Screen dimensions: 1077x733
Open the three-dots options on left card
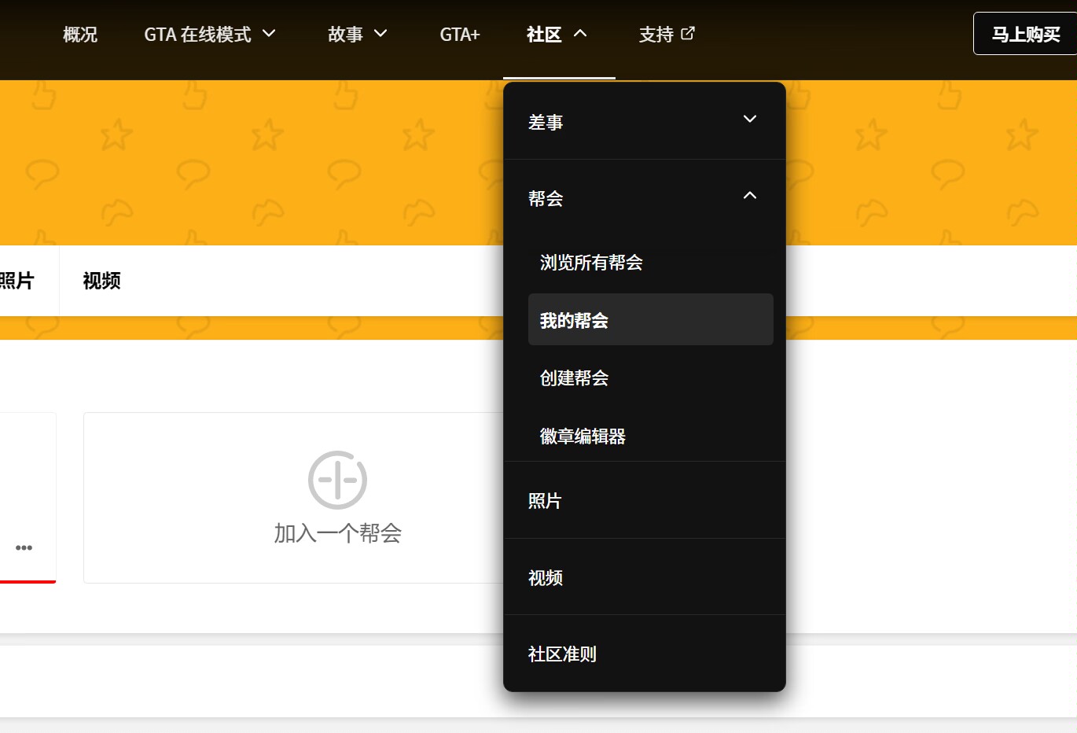(x=24, y=547)
